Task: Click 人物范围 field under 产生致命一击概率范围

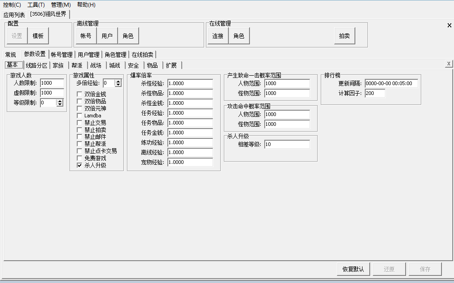Action: point(287,83)
